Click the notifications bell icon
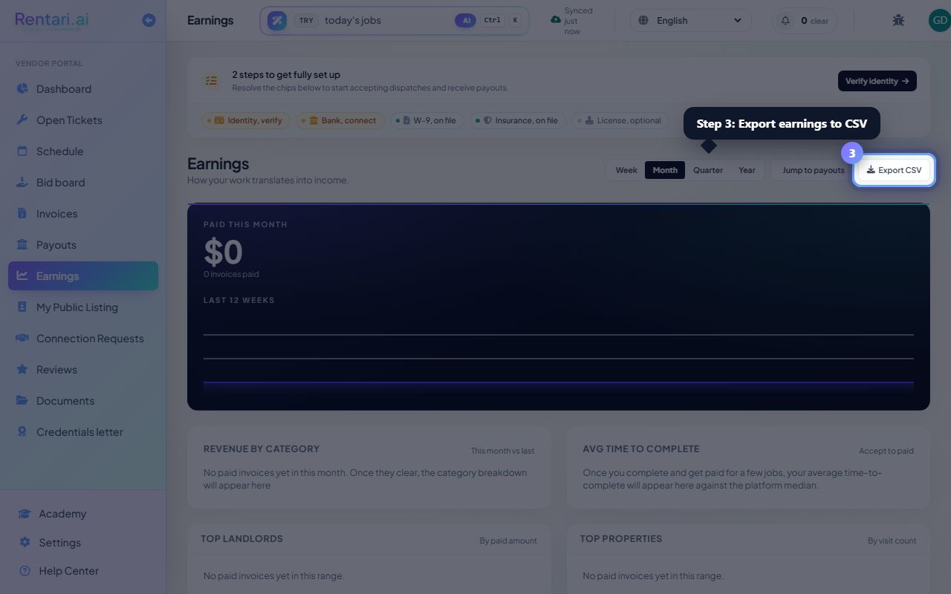 tap(785, 20)
